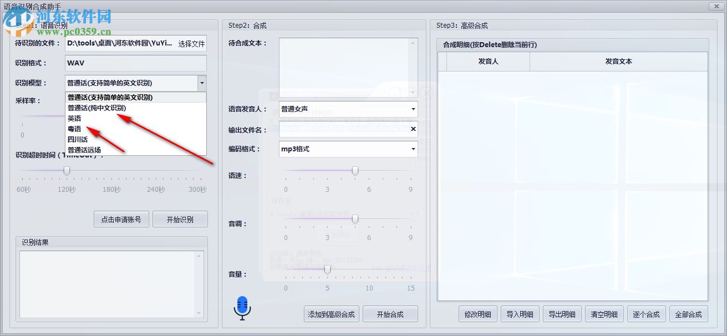
Task: Click the 清空明细 button
Action: click(604, 314)
